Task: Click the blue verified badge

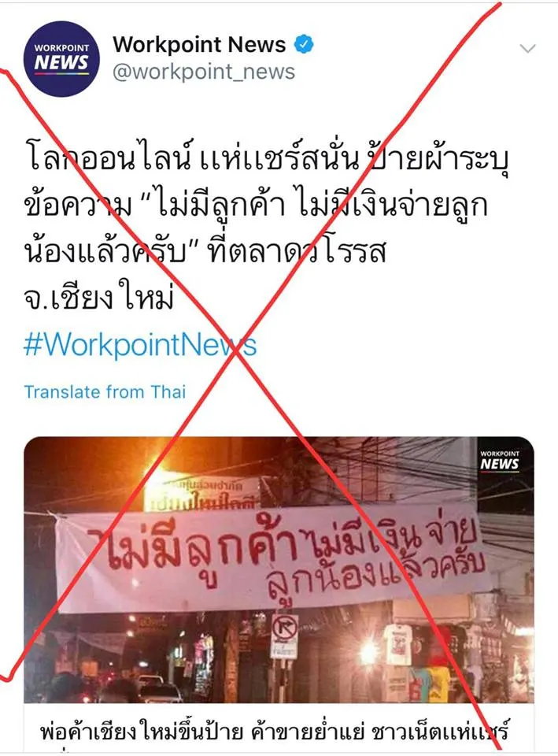Action: tap(304, 44)
